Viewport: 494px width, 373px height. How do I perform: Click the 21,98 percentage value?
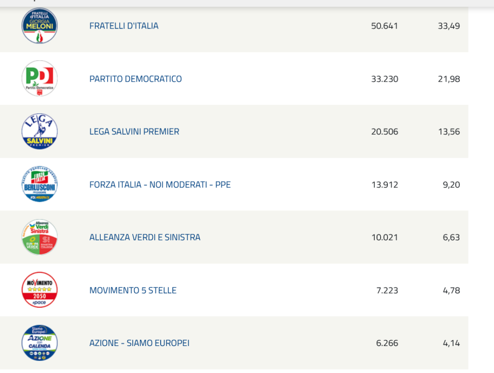449,79
